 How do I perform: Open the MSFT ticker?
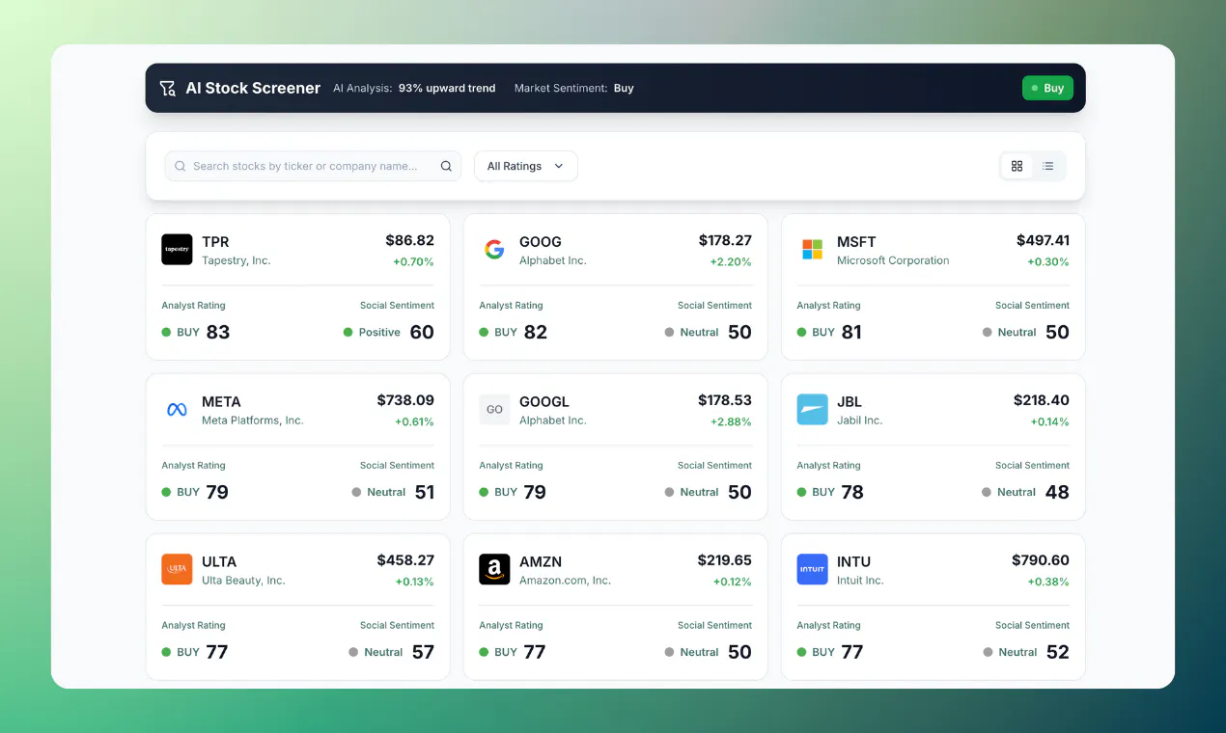point(856,242)
